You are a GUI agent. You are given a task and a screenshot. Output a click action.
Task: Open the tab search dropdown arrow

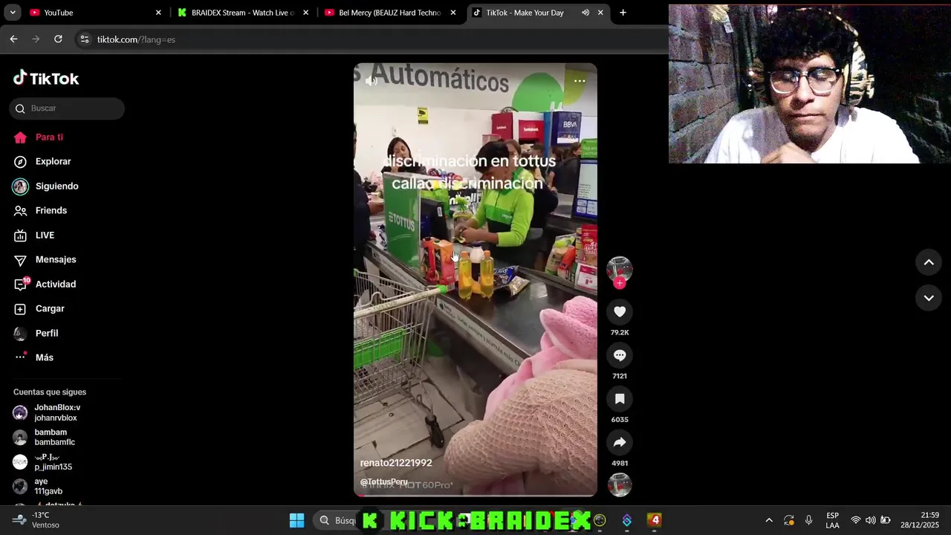coord(12,13)
